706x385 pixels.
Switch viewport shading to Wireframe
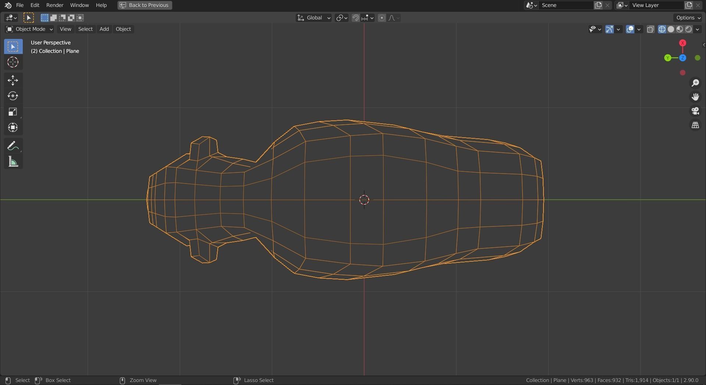[662, 29]
